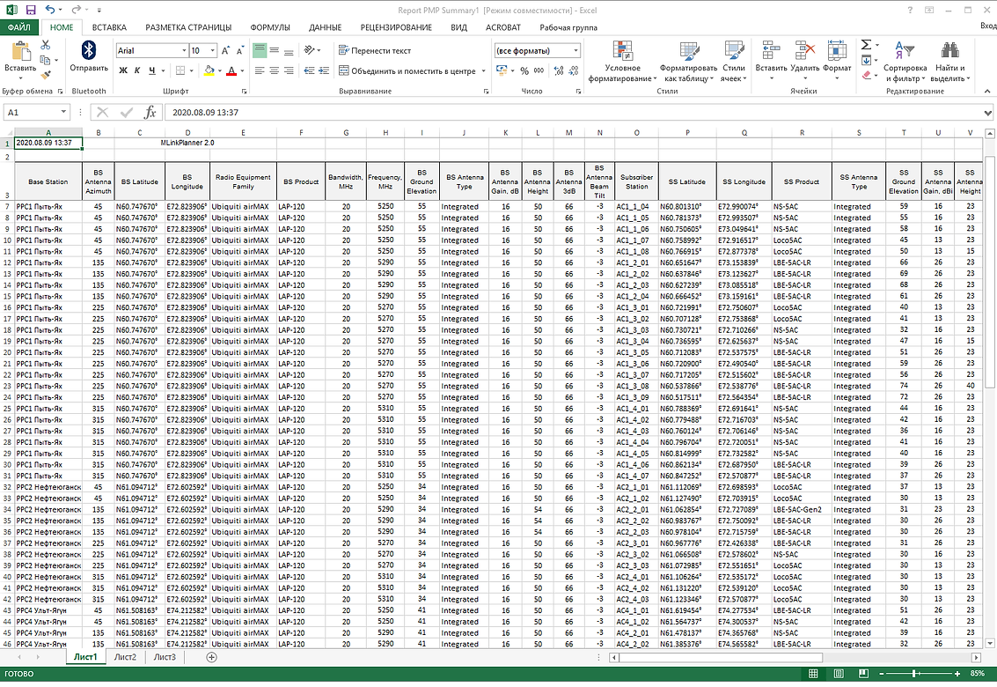Apply borders to the selected cells

pos(180,70)
